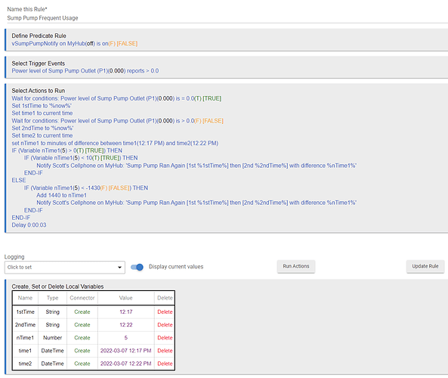Delete the time1 variable
The image size is (448, 378).
pyautogui.click(x=165, y=351)
